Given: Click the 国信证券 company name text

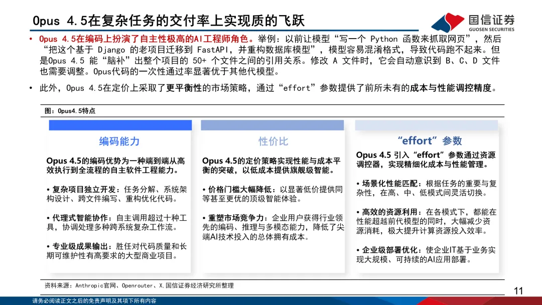Looking at the screenshot, I should [491, 20].
